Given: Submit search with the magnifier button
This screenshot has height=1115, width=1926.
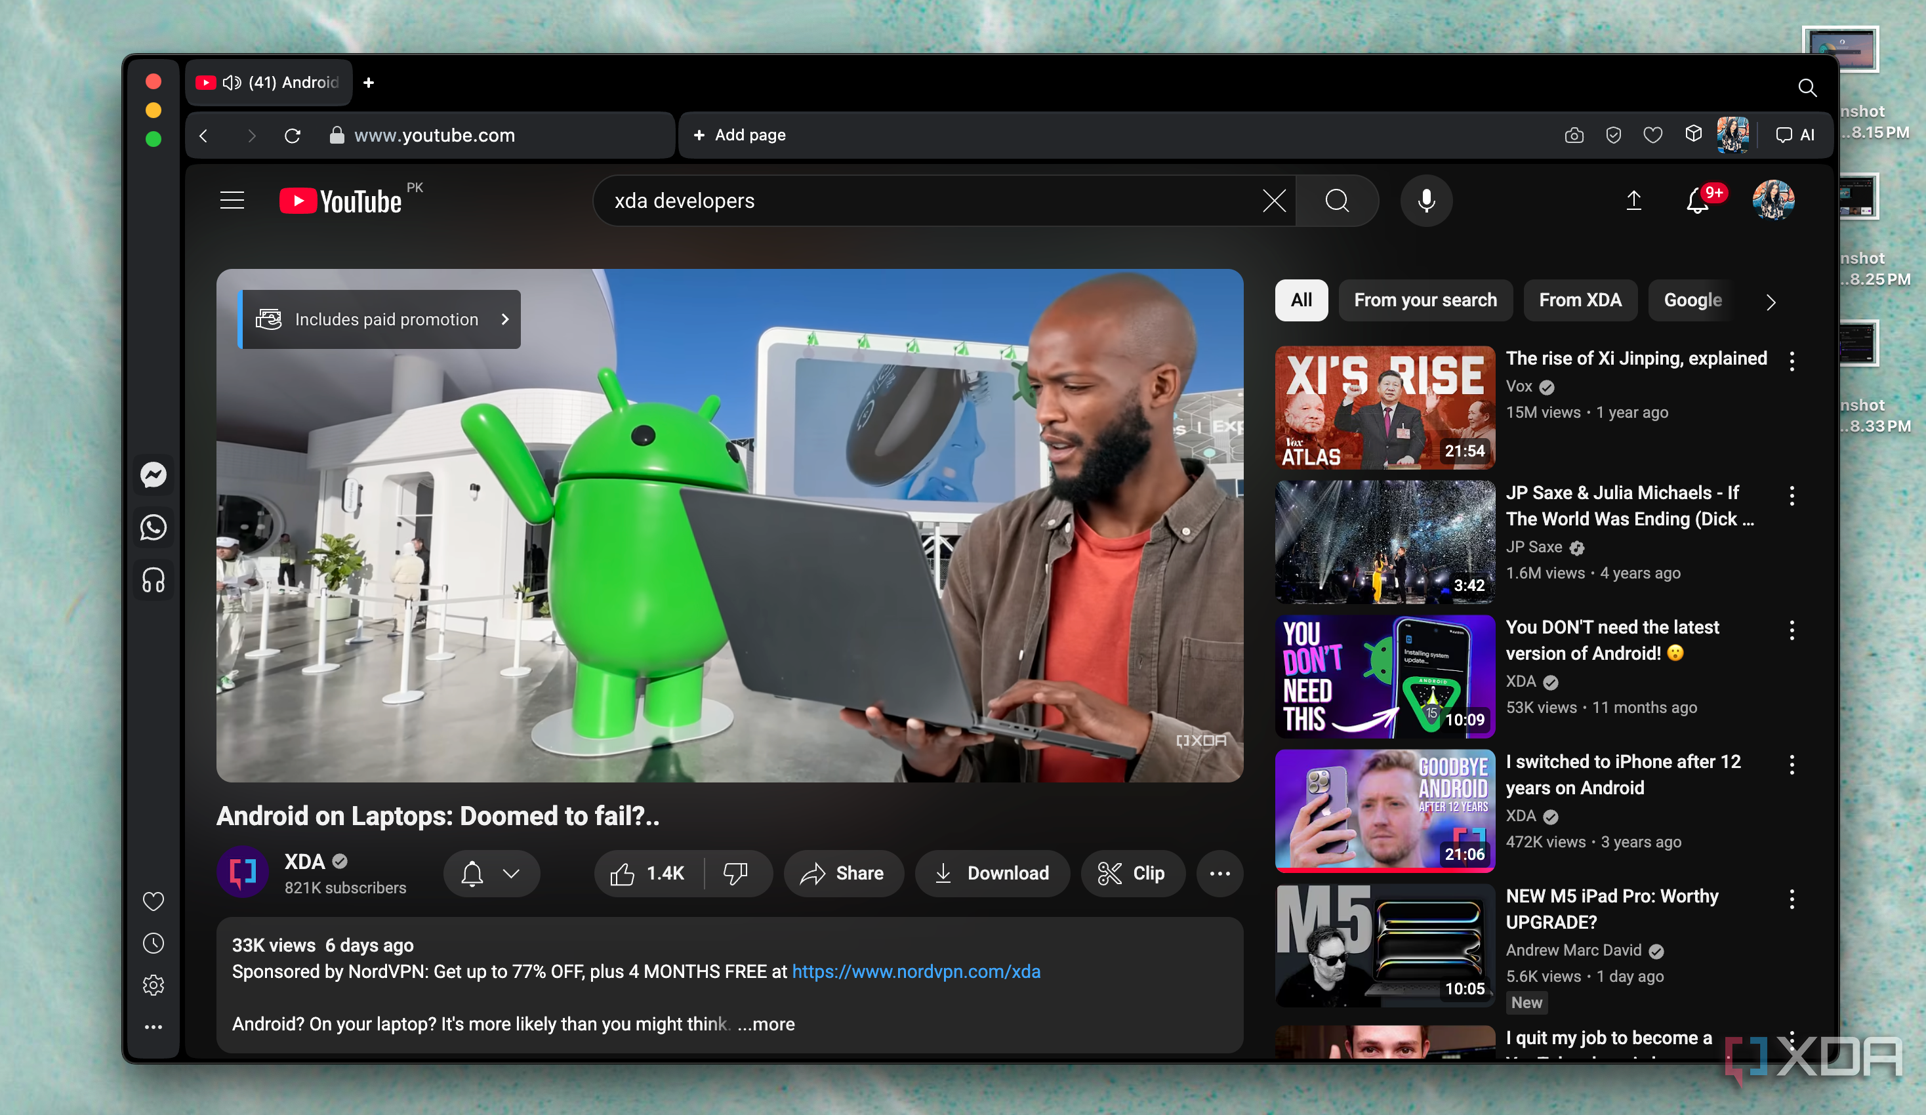Looking at the screenshot, I should pyautogui.click(x=1337, y=201).
